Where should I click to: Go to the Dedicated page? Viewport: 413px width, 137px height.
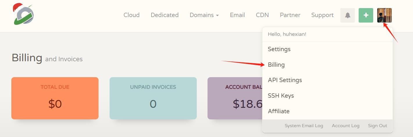[165, 15]
